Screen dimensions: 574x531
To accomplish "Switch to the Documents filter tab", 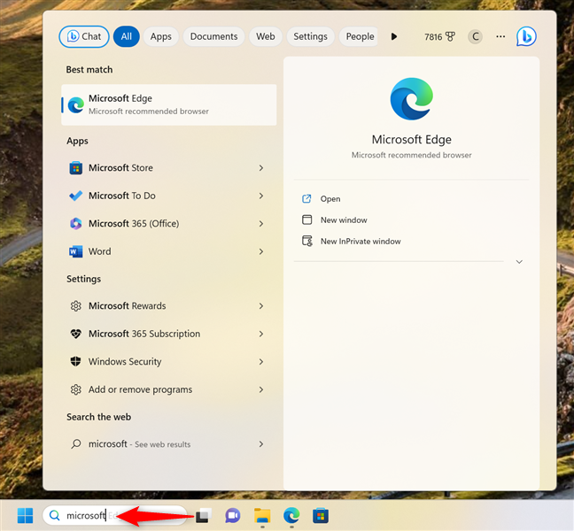I will [x=213, y=36].
